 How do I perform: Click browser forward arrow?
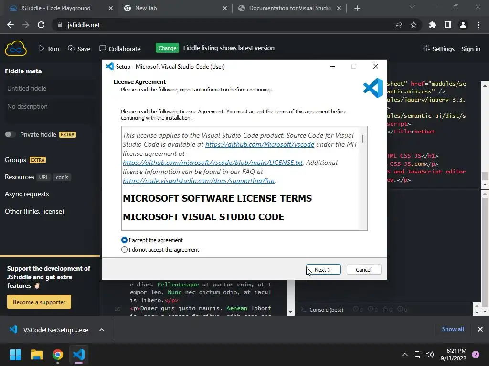[x=26, y=25]
